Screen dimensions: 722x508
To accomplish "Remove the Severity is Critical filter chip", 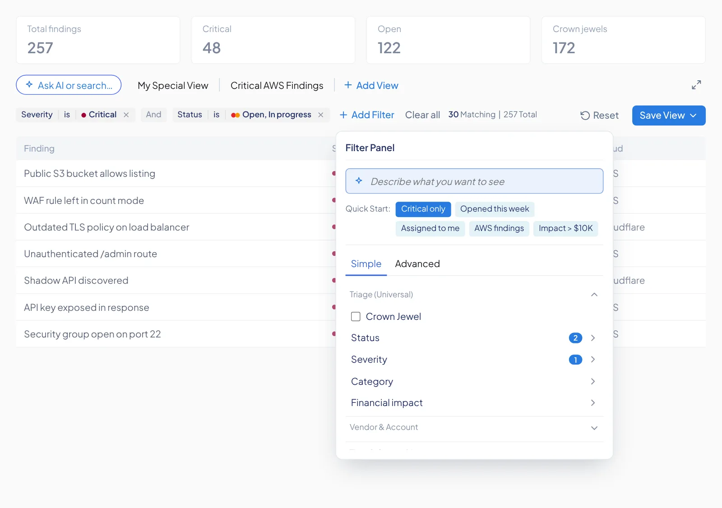I will 126,115.
